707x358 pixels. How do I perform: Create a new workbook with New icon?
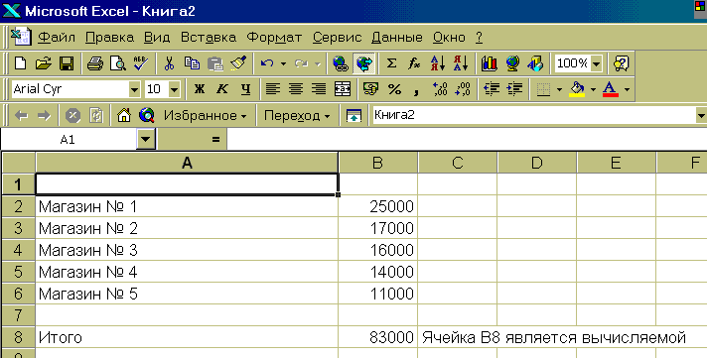[20, 63]
